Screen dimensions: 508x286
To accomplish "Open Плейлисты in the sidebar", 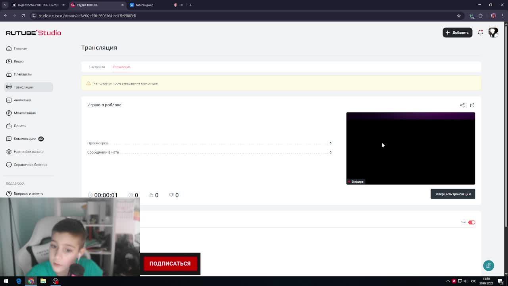I will pyautogui.click(x=23, y=74).
